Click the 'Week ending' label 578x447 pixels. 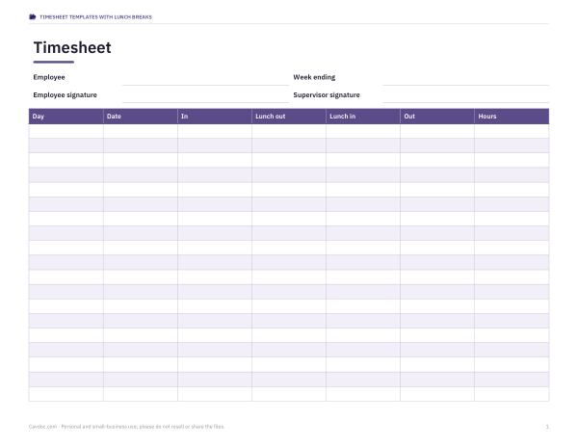[314, 77]
